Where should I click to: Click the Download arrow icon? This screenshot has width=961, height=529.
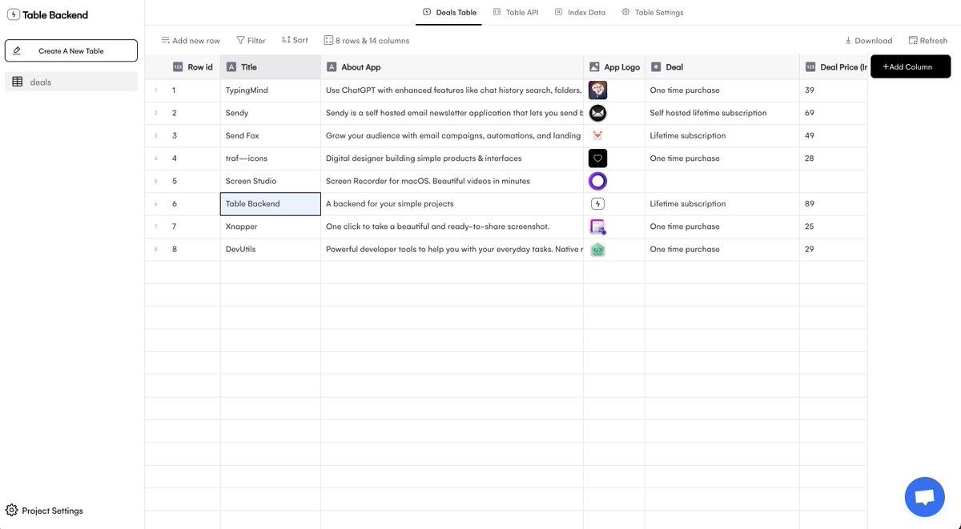pyautogui.click(x=848, y=40)
